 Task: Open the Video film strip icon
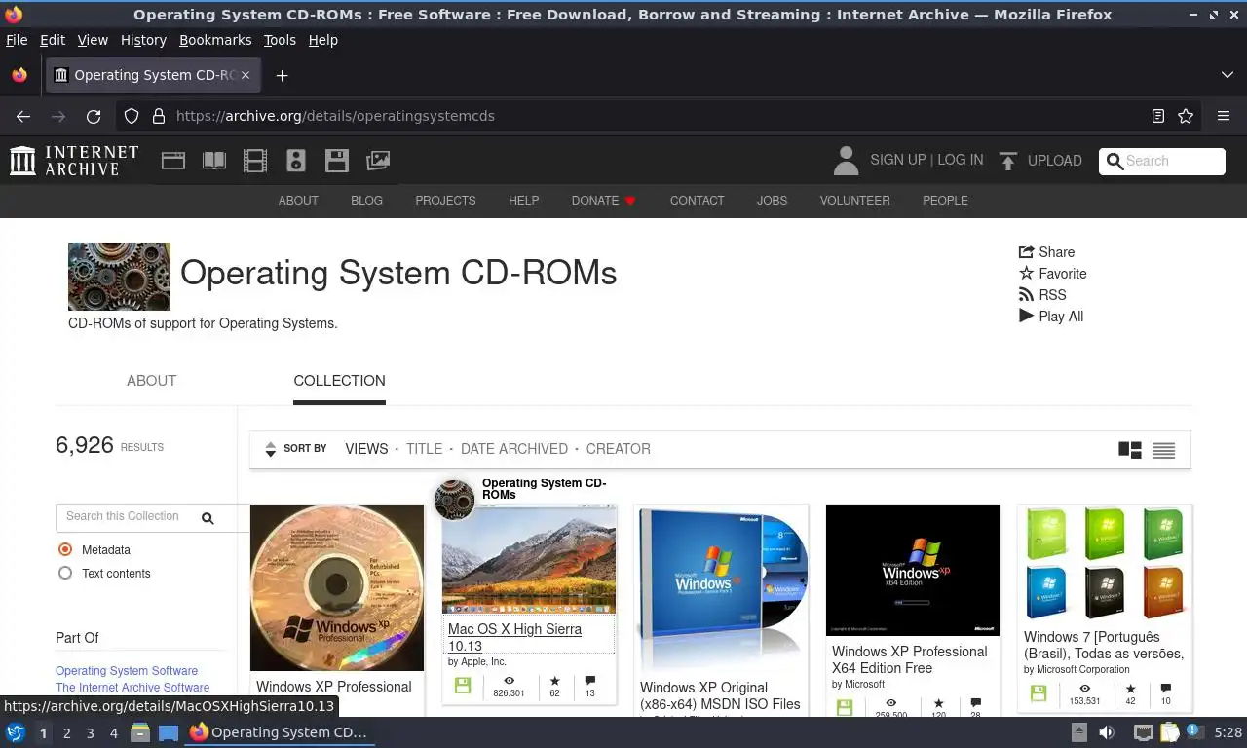pyautogui.click(x=255, y=161)
